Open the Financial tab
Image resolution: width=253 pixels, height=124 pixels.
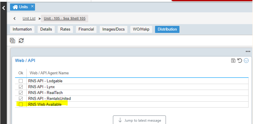(x=86, y=29)
